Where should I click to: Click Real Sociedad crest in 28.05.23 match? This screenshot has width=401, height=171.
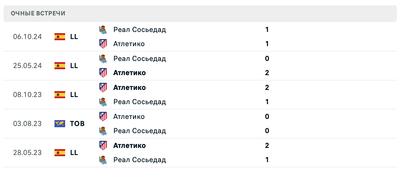(x=103, y=160)
